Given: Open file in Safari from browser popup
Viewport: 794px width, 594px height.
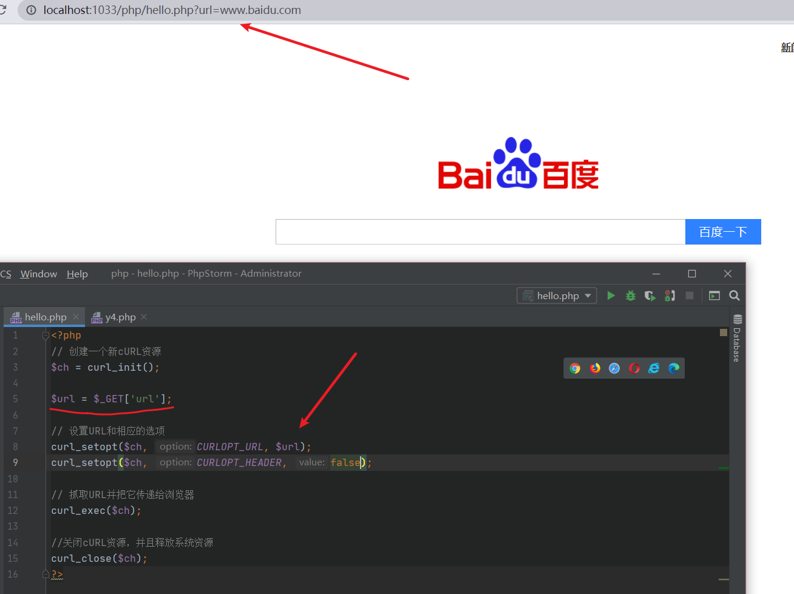Looking at the screenshot, I should coord(614,368).
